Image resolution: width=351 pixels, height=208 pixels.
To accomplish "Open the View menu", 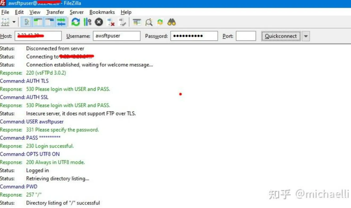I will (x=35, y=12).
